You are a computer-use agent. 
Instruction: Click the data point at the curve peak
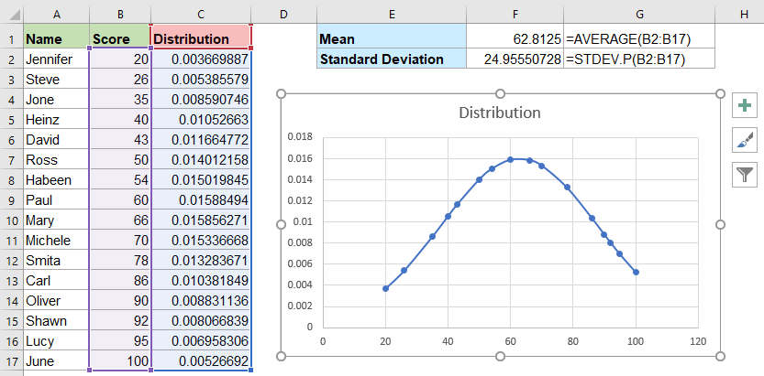(x=511, y=160)
